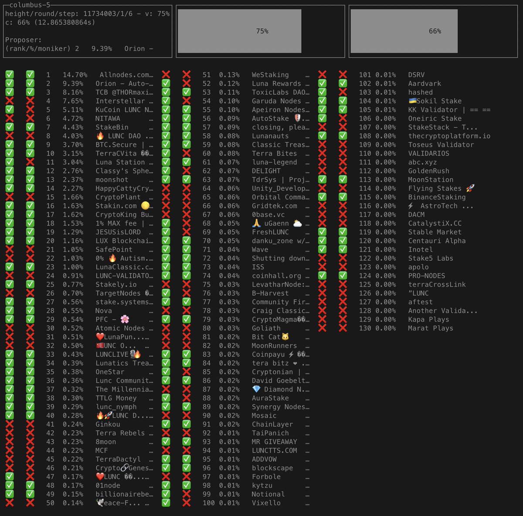
Task: Click the heart emoji before LUNC row 47
Action: [100, 476]
